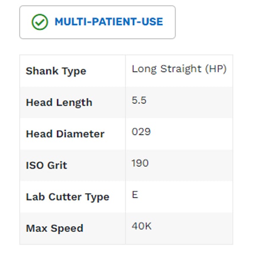Click the Shank Type table row
Viewport: 254px width, 254px height.
coord(126,71)
